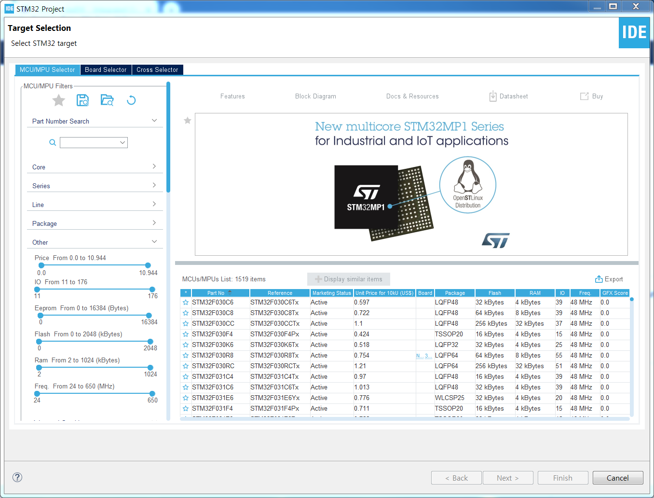The height and width of the screenshot is (498, 654).
Task: Sort by Package column header
Action: (455, 293)
